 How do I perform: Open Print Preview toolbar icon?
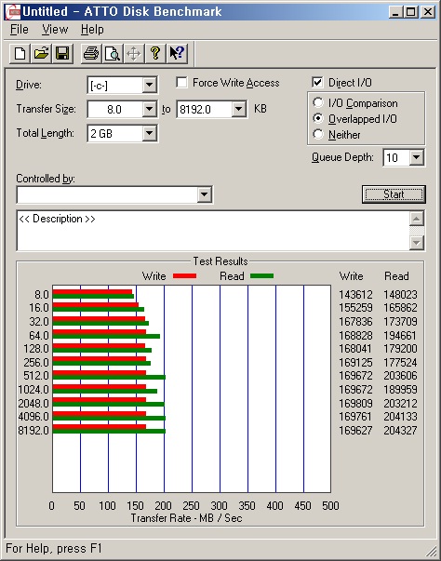click(x=113, y=54)
